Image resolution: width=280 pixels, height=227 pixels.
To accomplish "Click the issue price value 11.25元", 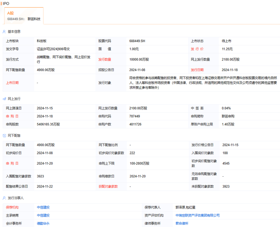I will (x=227, y=49).
